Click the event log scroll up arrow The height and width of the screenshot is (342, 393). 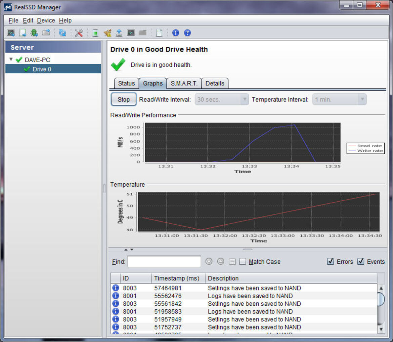tap(381, 288)
